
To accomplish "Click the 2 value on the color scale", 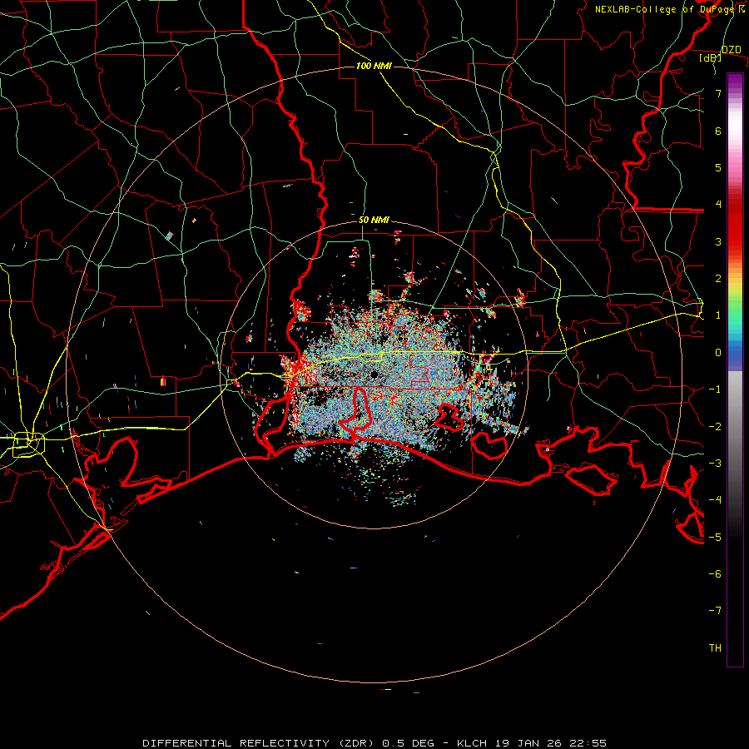I will pyautogui.click(x=718, y=279).
